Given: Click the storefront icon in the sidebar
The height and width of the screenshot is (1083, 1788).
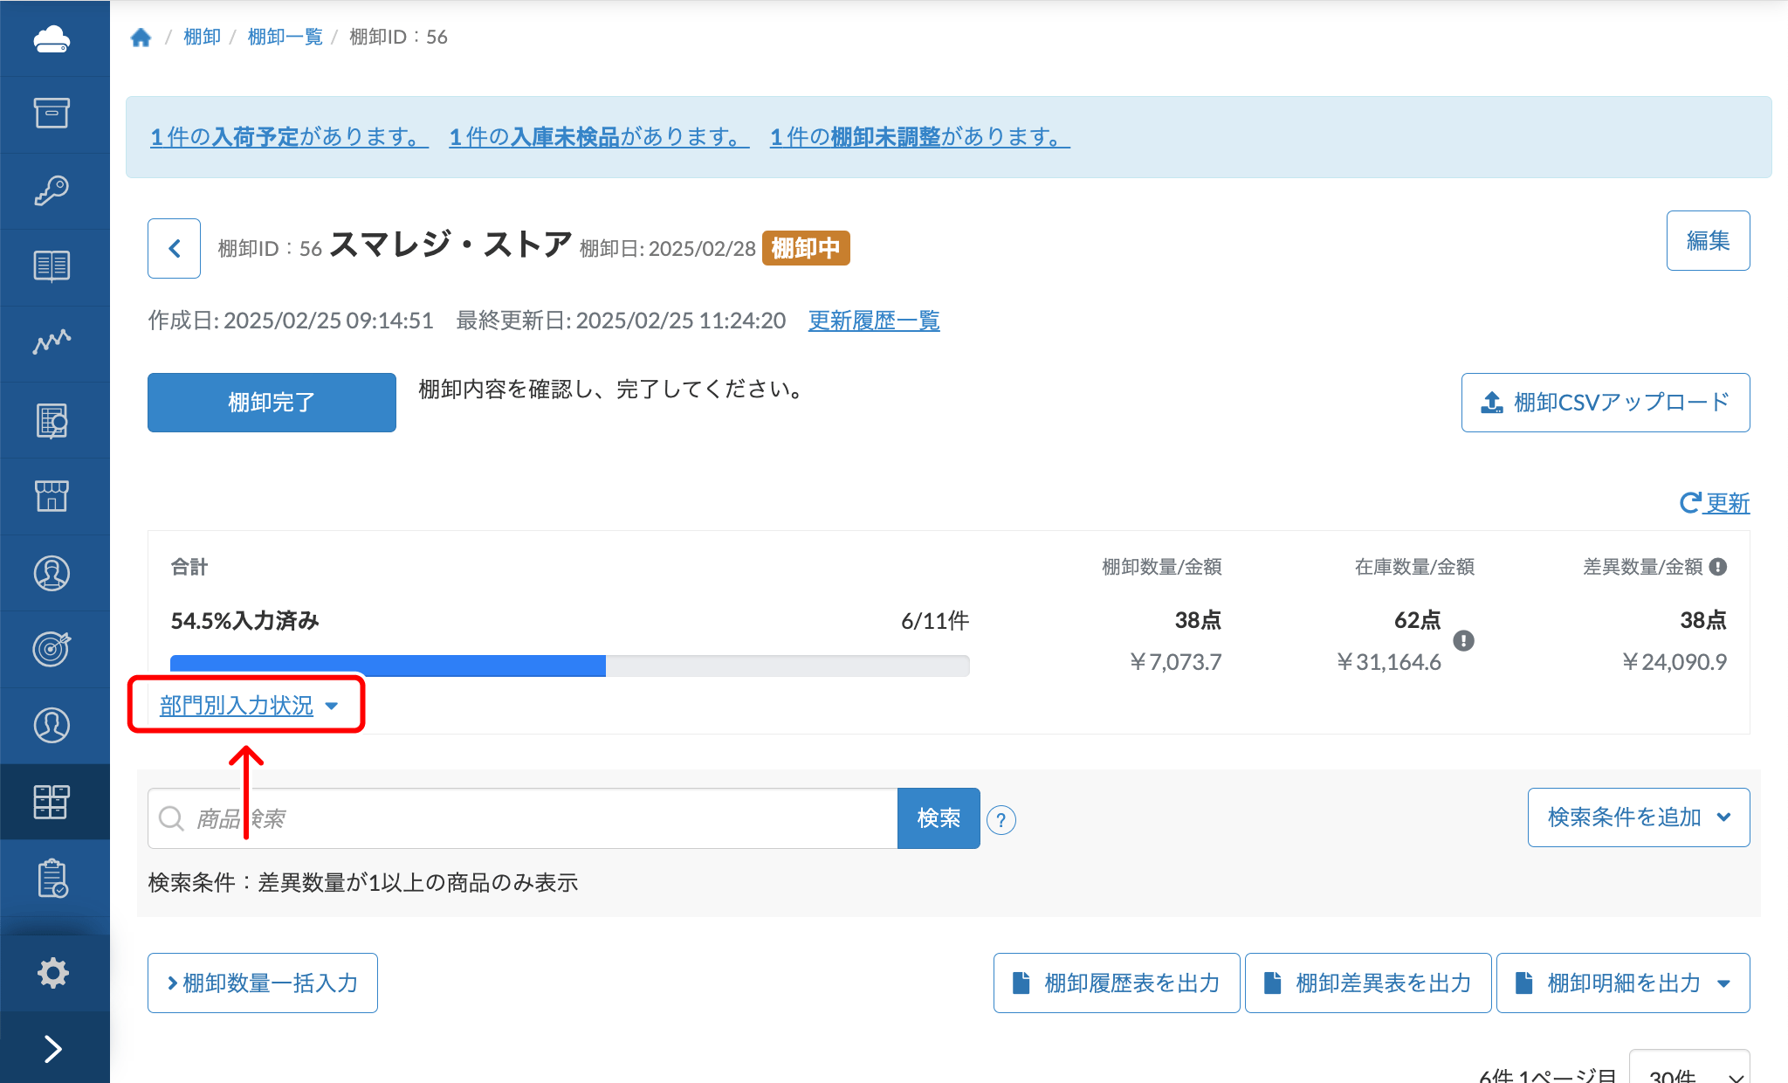Looking at the screenshot, I should pyautogui.click(x=52, y=495).
